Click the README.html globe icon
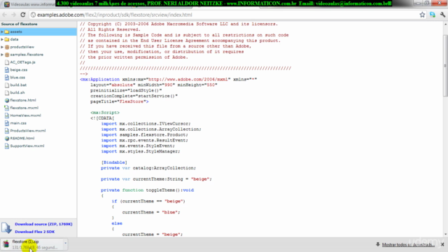 7,139
